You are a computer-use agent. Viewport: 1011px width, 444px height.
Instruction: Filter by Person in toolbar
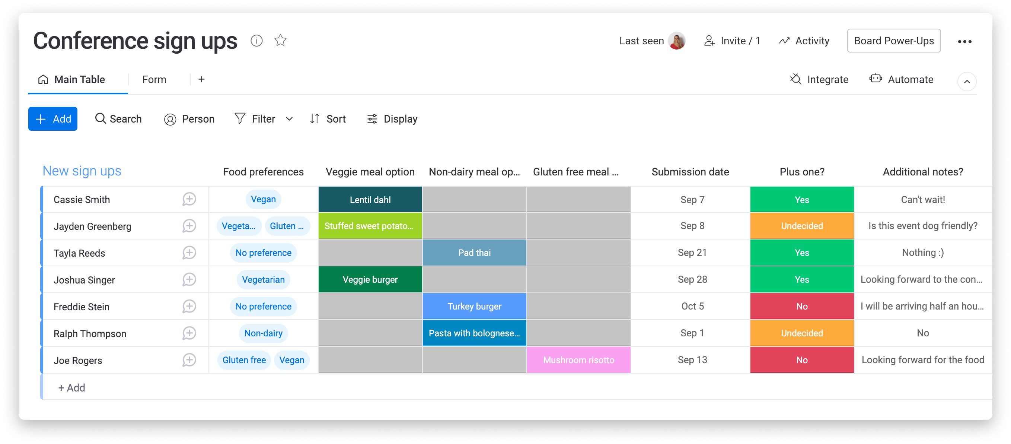click(x=189, y=118)
